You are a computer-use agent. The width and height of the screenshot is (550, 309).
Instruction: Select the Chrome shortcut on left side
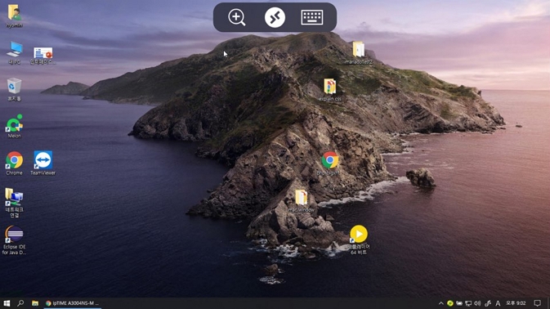pyautogui.click(x=15, y=163)
